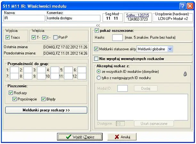The height and width of the screenshot is (144, 196).
Task: Click the padlock icon
Action: click(x=185, y=74)
